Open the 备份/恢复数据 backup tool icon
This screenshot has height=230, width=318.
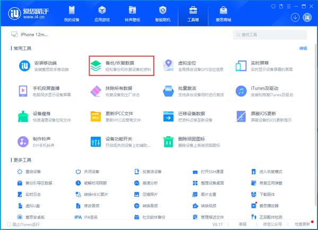[x=96, y=66]
